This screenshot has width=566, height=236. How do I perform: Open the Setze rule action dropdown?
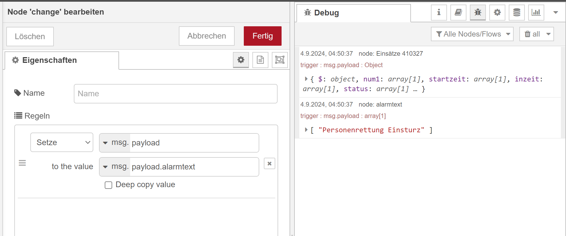click(x=62, y=142)
